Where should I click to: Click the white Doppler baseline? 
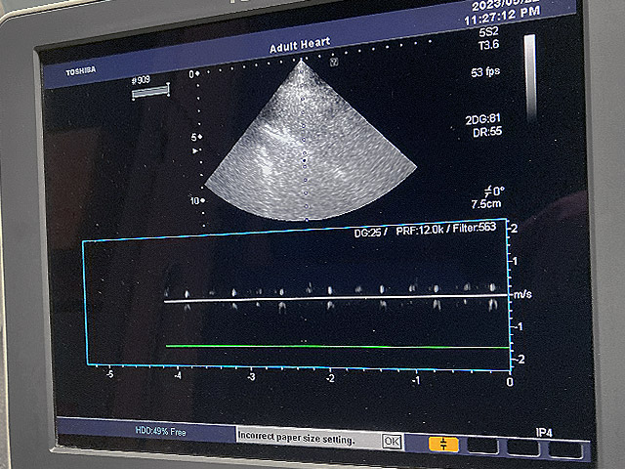[x=337, y=298]
